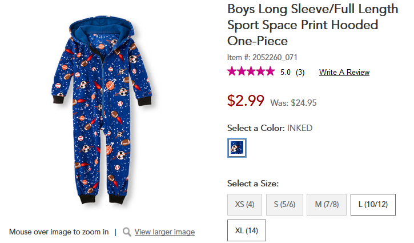Click the fourth pink rating star
The height and width of the screenshot is (243, 414).
[x=261, y=71]
